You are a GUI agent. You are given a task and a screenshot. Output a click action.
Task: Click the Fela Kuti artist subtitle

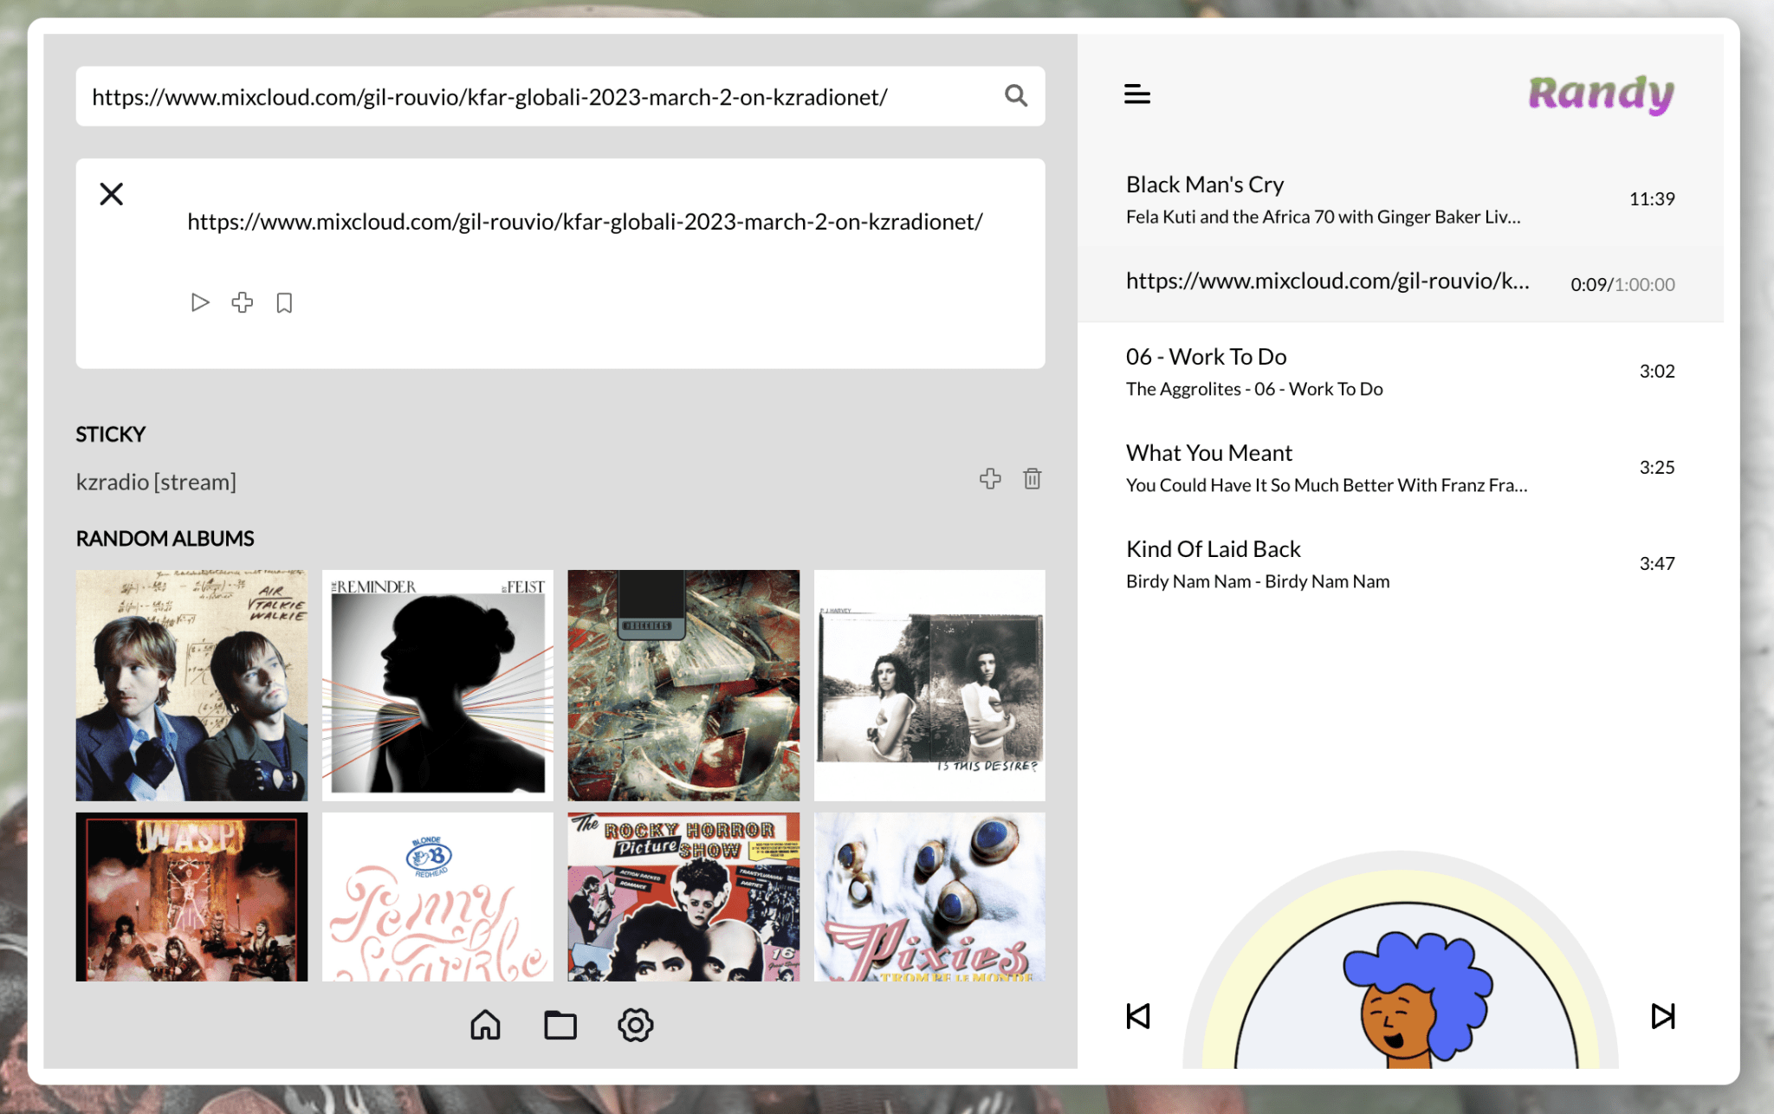click(x=1323, y=217)
